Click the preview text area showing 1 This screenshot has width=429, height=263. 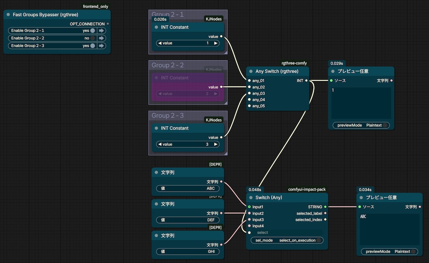pyautogui.click(x=361, y=103)
